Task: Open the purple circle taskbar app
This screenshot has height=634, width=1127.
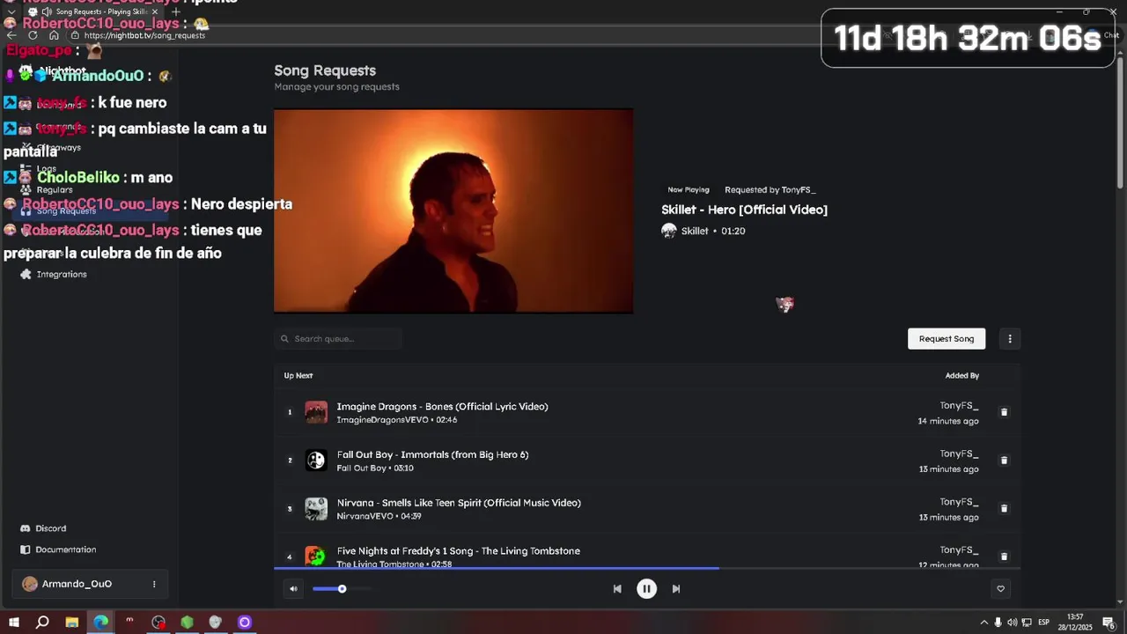Action: coord(245,623)
